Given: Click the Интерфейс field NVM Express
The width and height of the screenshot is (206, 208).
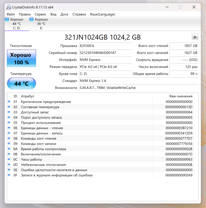Looking at the screenshot, I should (106, 60).
